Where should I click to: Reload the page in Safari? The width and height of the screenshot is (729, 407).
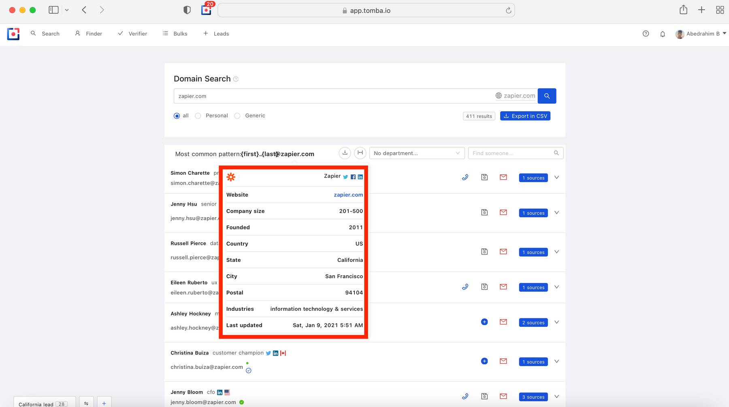click(508, 11)
